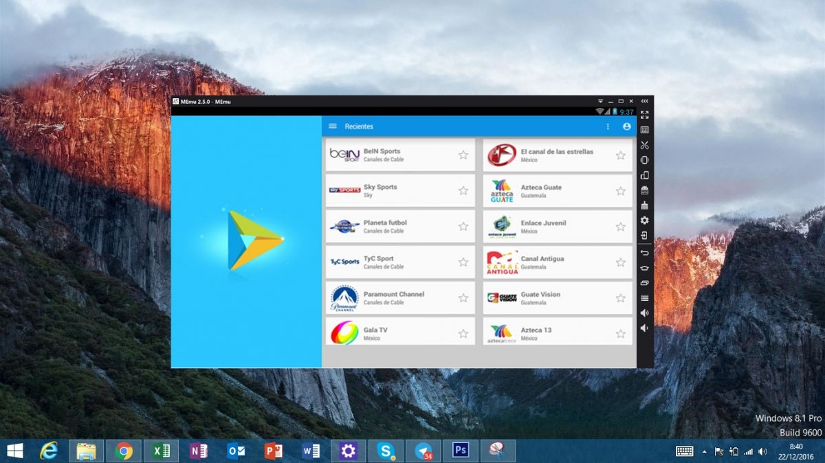Viewport: 825px width, 463px height.
Task: Open Windows Start button
Action: [x=14, y=451]
